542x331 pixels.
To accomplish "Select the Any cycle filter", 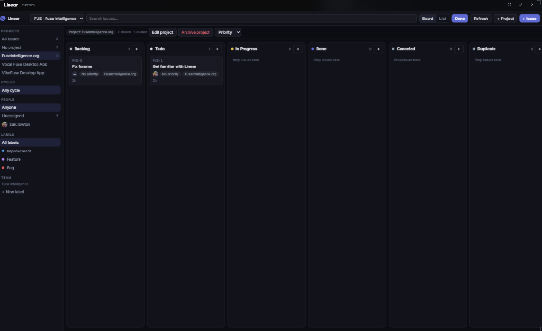I will [x=30, y=90].
